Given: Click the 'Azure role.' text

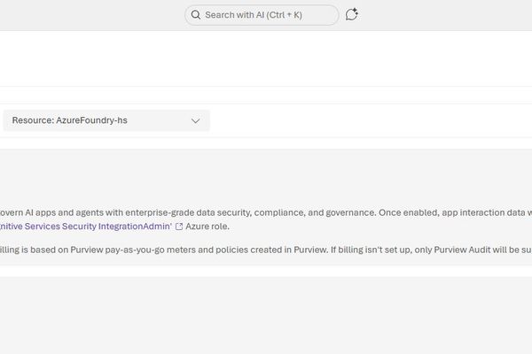Looking at the screenshot, I should point(207,227).
